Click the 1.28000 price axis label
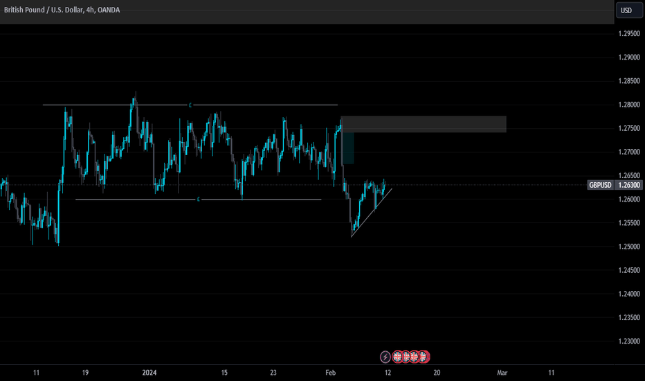 (x=629, y=105)
